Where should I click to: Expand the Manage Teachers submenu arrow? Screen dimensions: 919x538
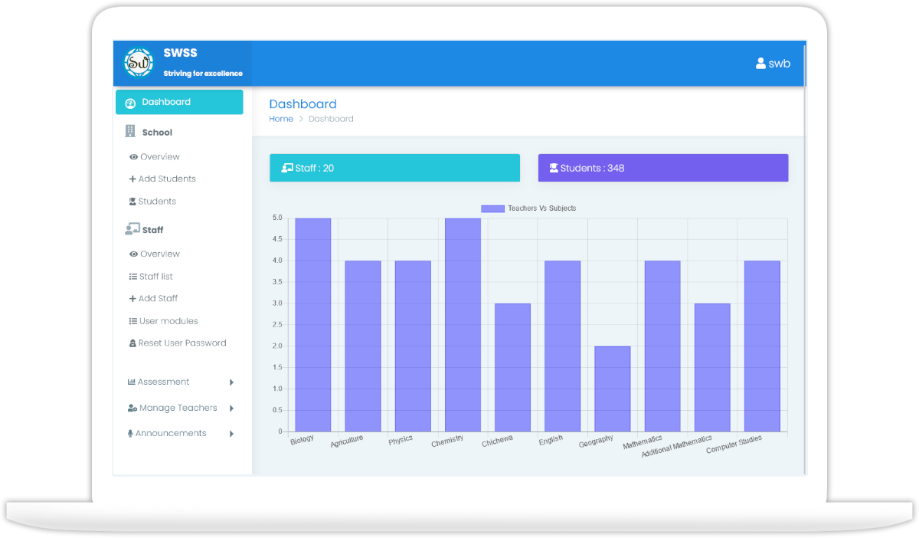[231, 408]
